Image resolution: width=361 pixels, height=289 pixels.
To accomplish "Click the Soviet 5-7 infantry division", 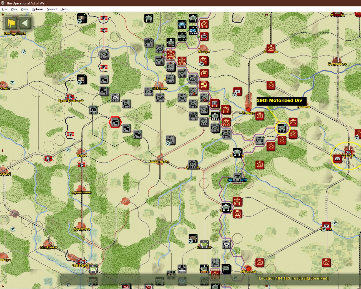I will [x=204, y=24].
